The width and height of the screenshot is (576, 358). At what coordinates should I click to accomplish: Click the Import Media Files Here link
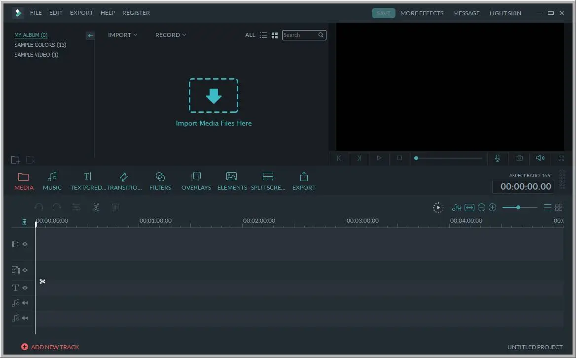point(214,123)
